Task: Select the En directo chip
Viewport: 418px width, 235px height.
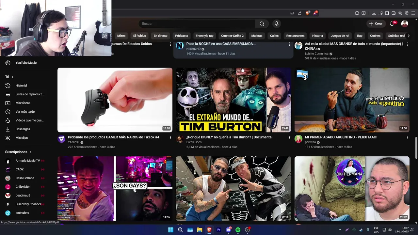Action: click(160, 36)
